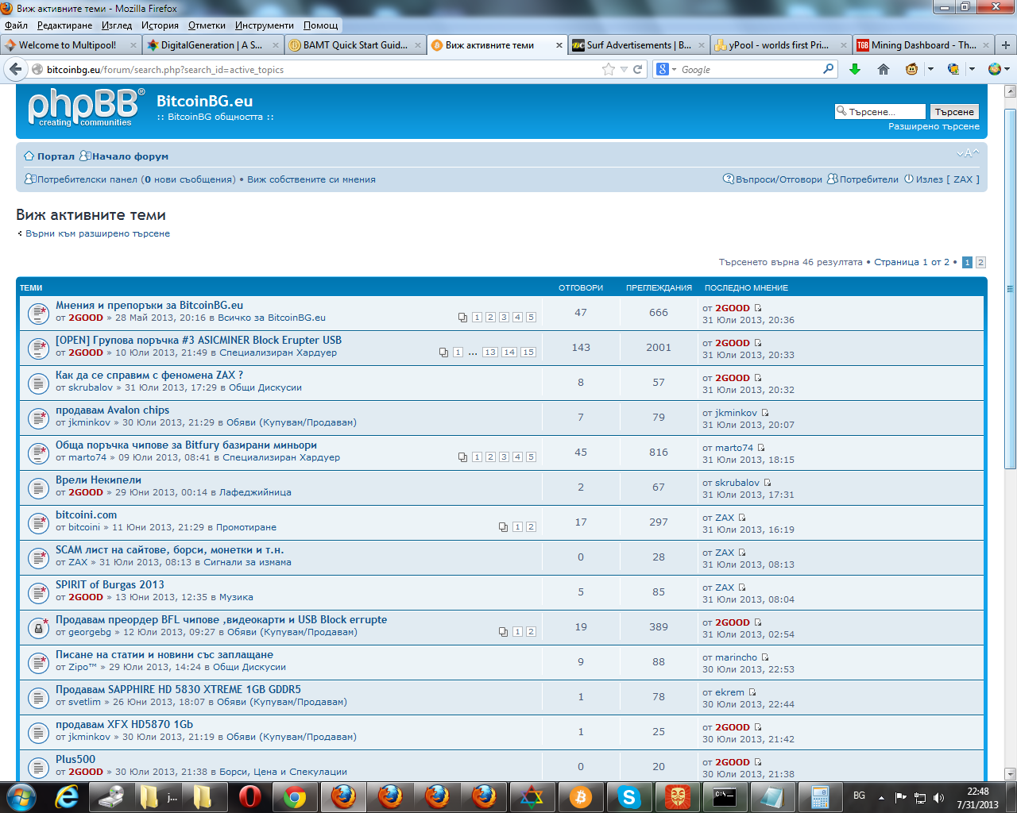Log out via Изход [ ZAX ]
Screen dimensions: 1017x813
click(948, 179)
